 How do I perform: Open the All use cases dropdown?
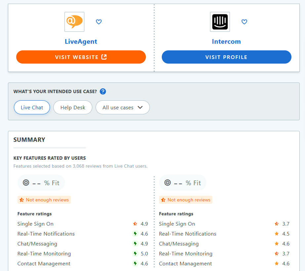tap(122, 107)
